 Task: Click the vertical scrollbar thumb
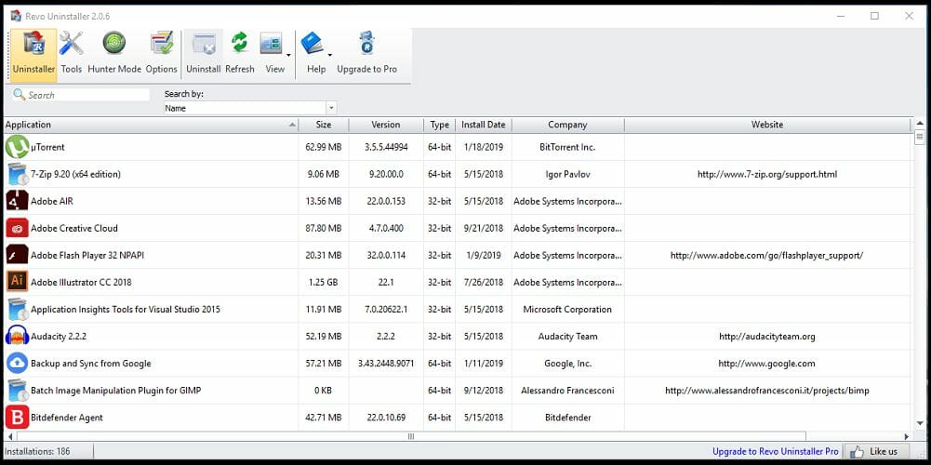(x=920, y=138)
